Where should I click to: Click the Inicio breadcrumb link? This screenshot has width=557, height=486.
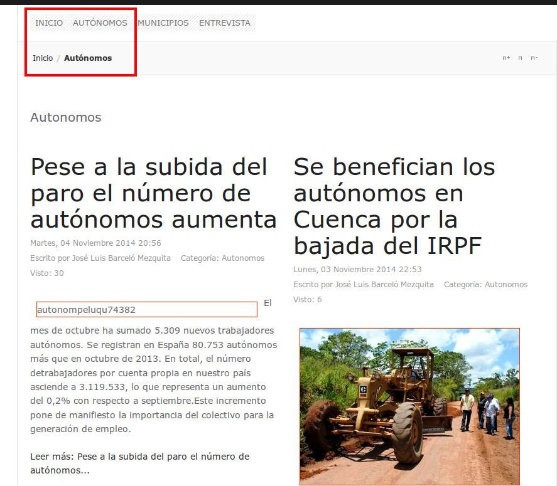click(x=43, y=58)
